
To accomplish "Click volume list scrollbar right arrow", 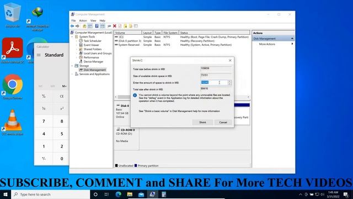I will click(x=248, y=97).
